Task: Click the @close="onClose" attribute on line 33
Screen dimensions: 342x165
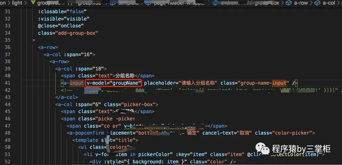Action: coord(61,26)
